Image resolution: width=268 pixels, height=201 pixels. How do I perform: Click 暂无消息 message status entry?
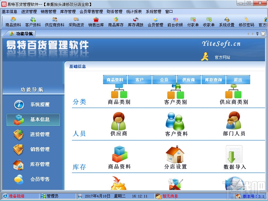pos(170,196)
